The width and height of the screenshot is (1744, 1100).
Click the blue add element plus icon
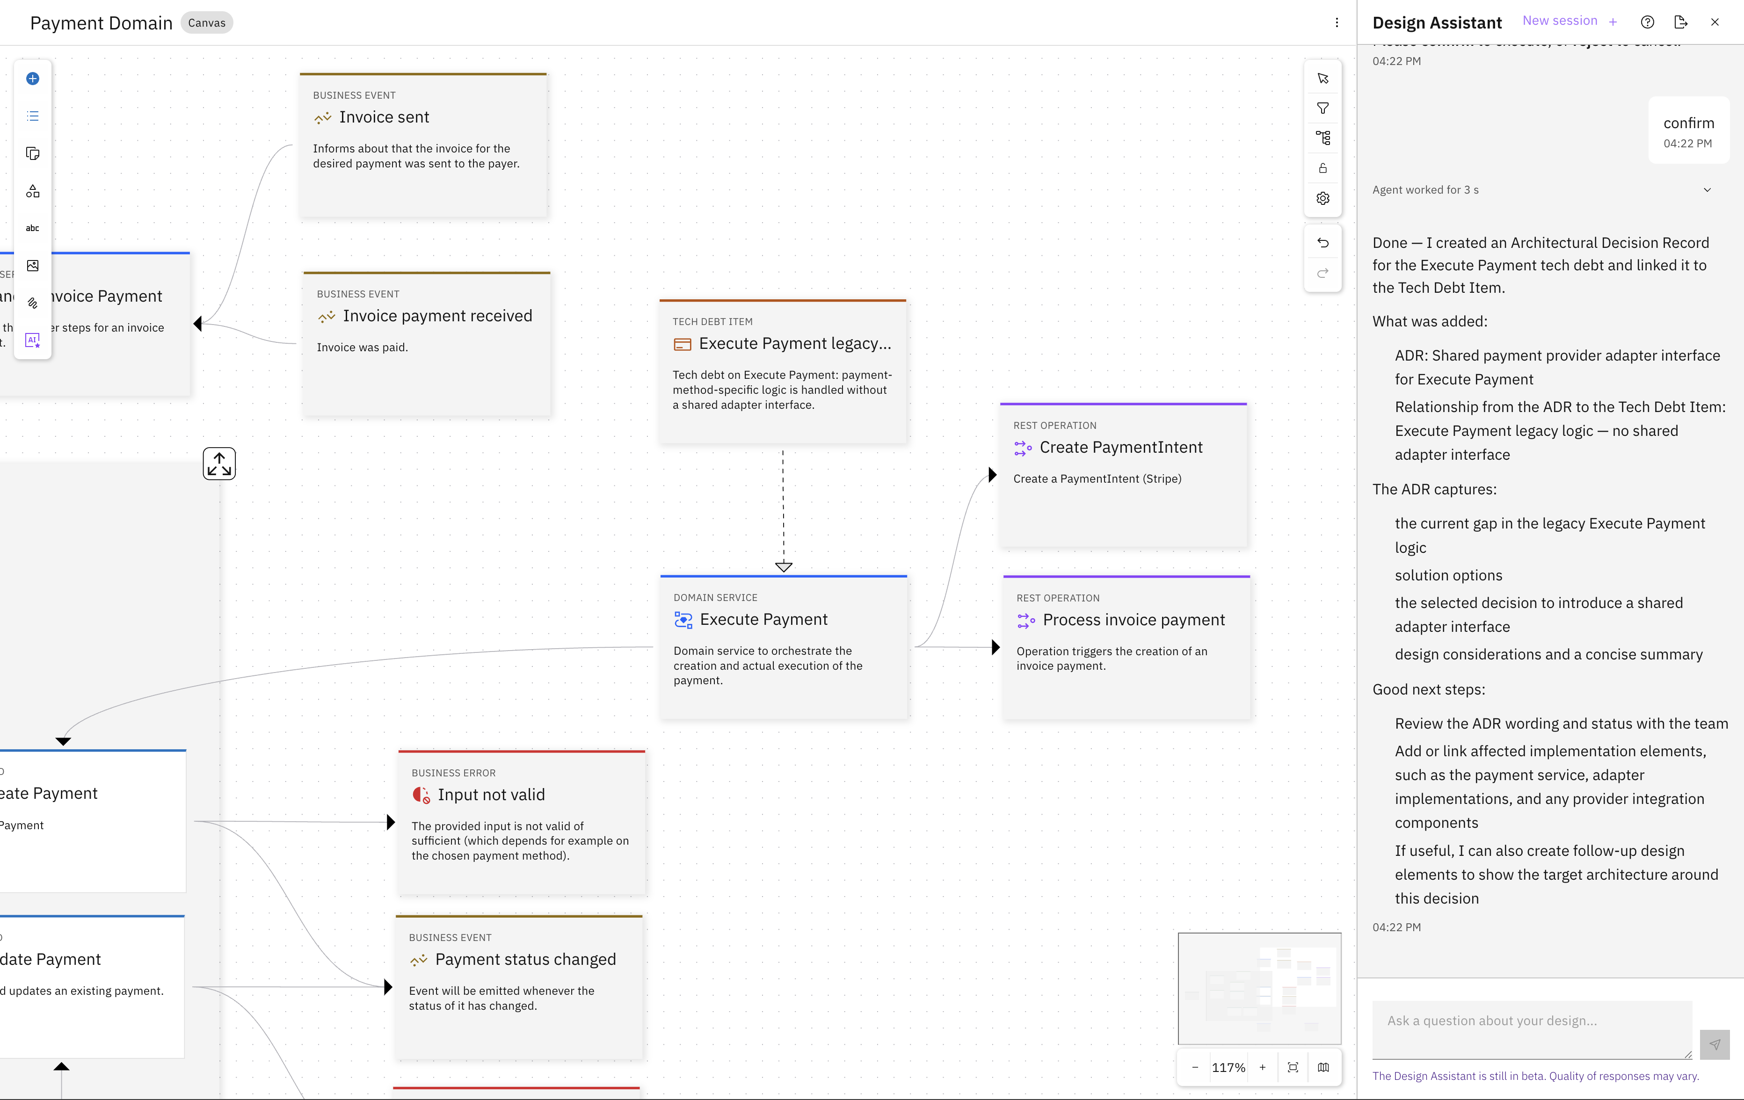pos(33,79)
